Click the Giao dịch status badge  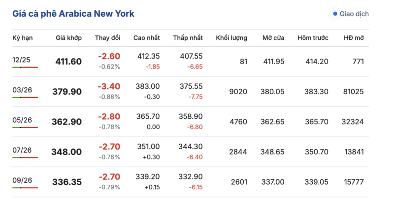[x=351, y=14]
